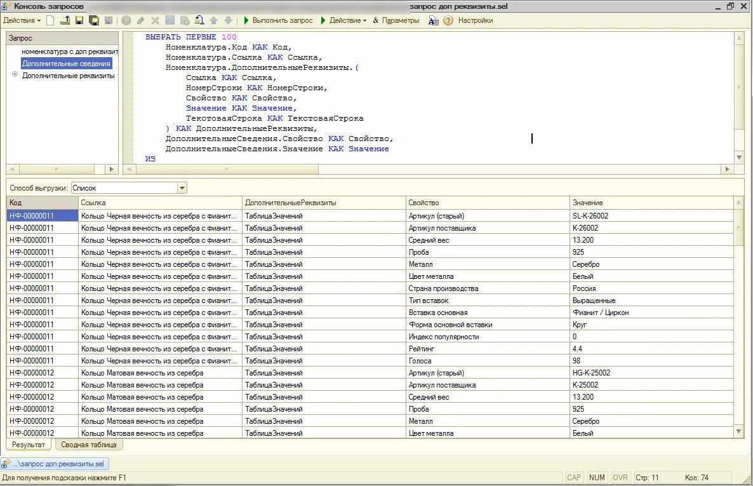The width and height of the screenshot is (753, 486).
Task: Click the results table vertical scrollbar down arrow
Action: point(738,431)
